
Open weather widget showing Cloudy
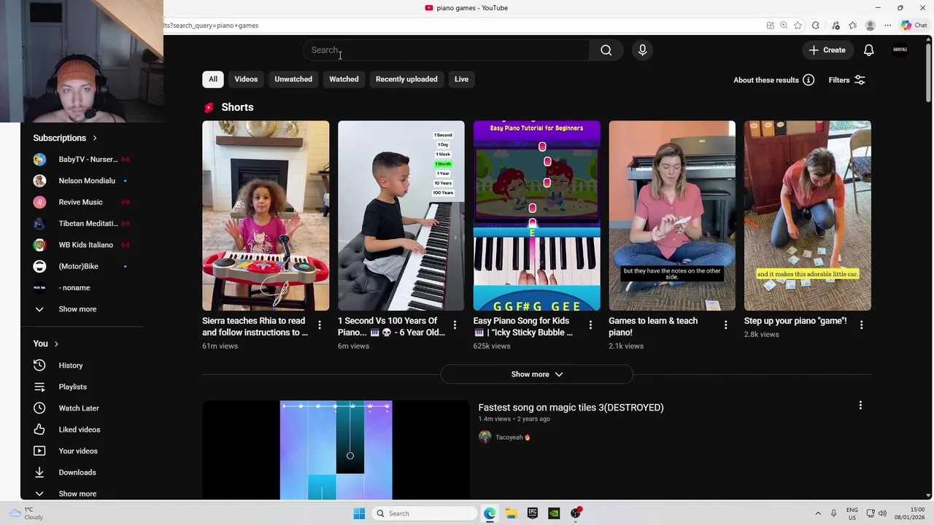(26, 513)
